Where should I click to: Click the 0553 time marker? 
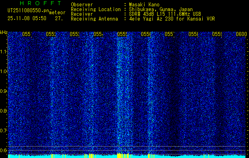click(x=75, y=34)
